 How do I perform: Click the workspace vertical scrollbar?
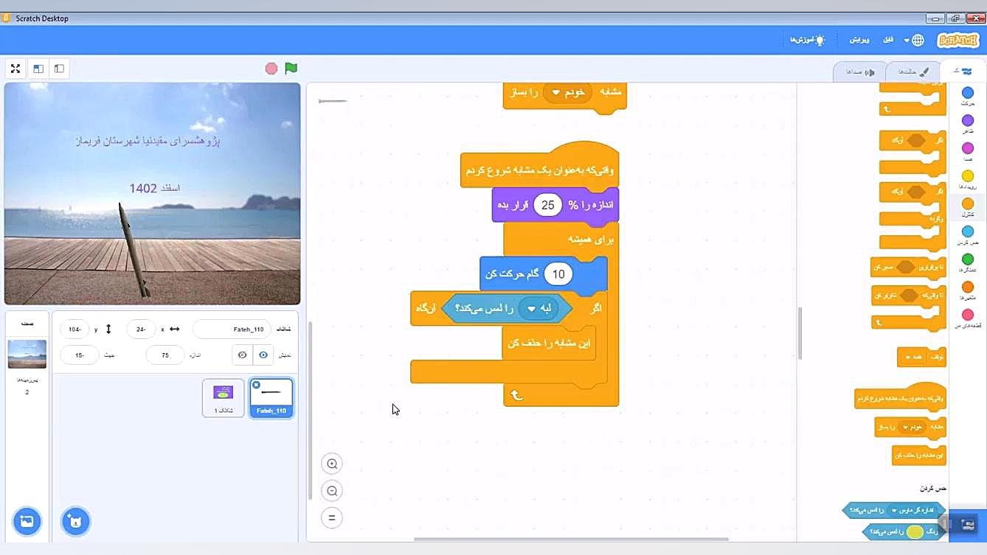pyautogui.click(x=309, y=409)
